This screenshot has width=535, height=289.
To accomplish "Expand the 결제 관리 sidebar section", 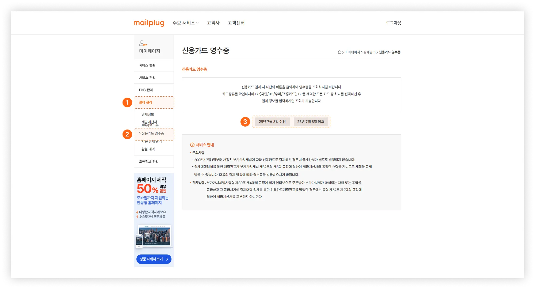I will tap(146, 102).
